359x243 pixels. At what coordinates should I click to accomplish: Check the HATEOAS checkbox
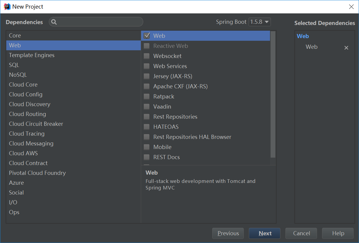coord(147,127)
